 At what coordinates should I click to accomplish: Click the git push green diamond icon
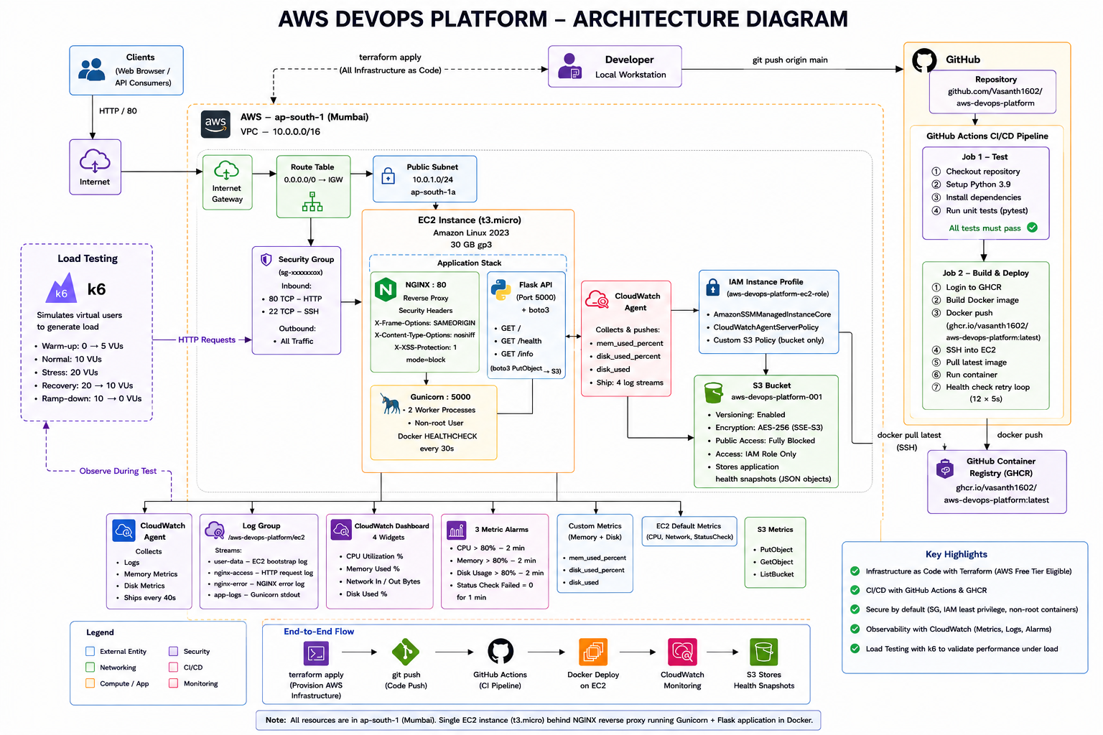click(x=406, y=652)
